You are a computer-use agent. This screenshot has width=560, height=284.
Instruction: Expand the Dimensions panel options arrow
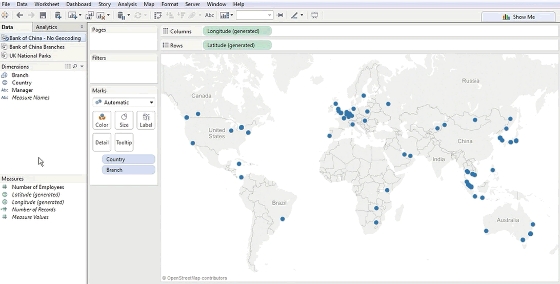coord(82,67)
